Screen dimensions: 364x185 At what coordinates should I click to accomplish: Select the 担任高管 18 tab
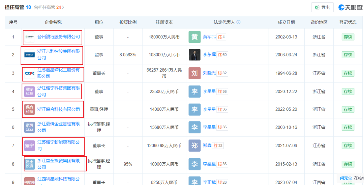coord(18,7)
